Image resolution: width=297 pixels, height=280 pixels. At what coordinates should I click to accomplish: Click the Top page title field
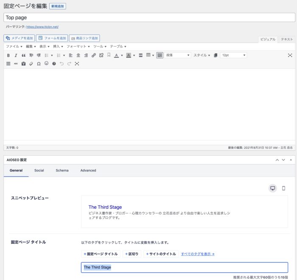pos(148,17)
